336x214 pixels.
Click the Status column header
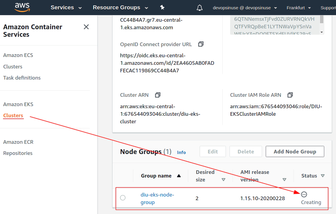(309, 176)
